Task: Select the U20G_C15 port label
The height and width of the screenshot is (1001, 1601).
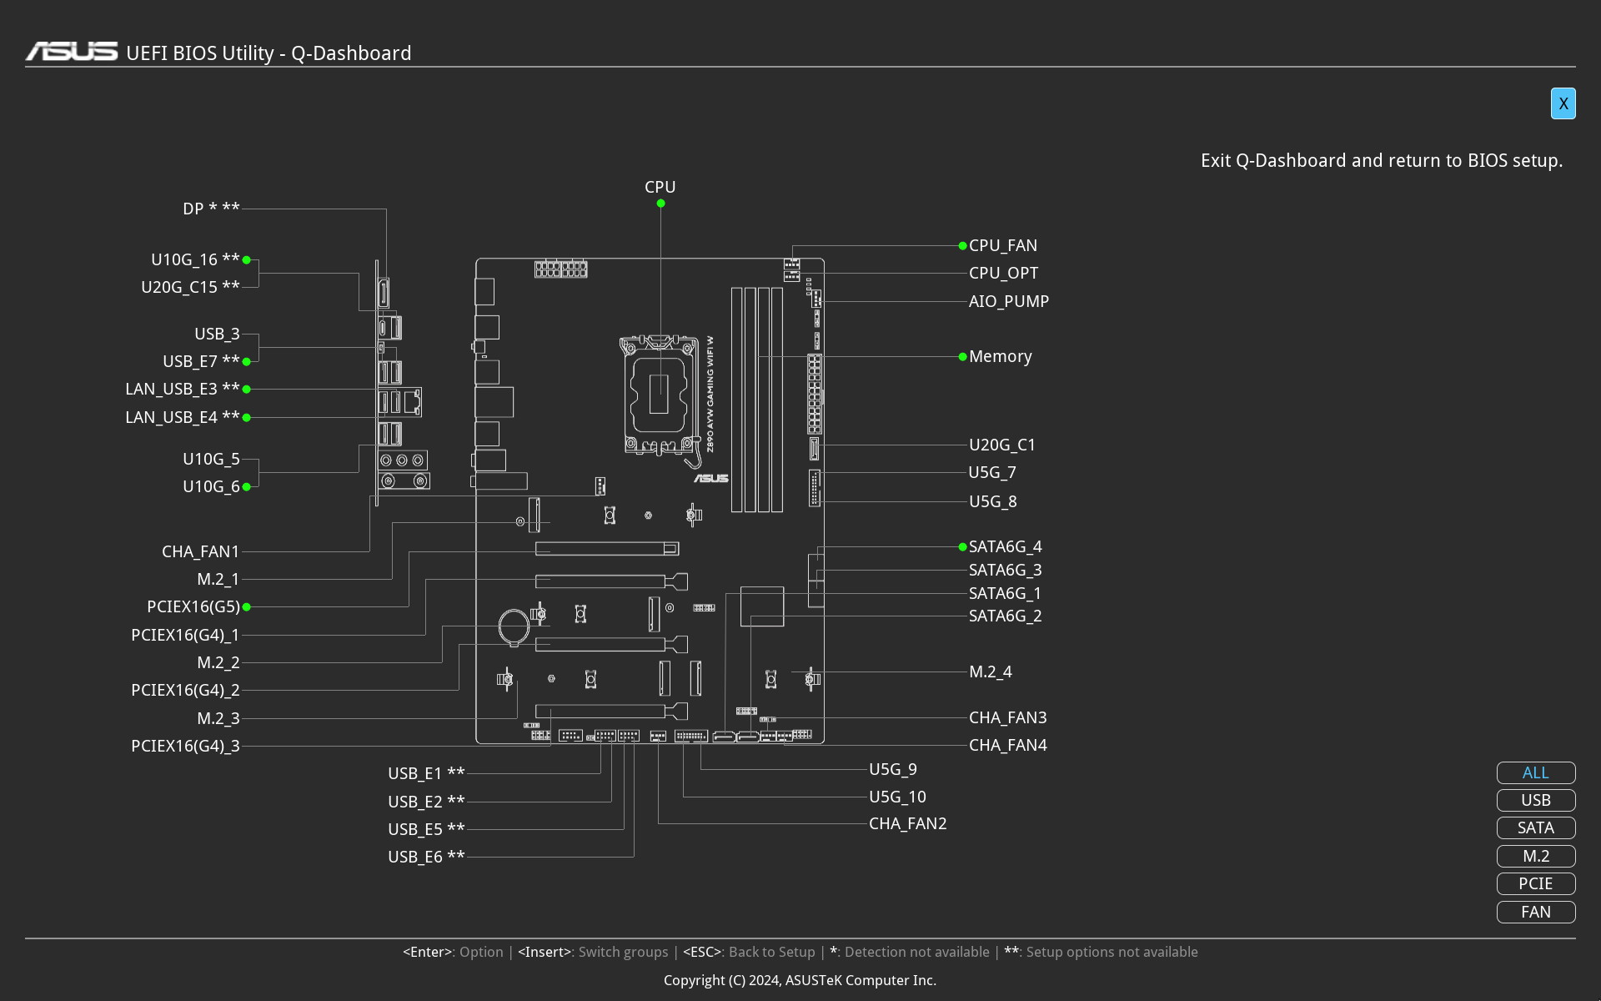Action: [x=190, y=287]
